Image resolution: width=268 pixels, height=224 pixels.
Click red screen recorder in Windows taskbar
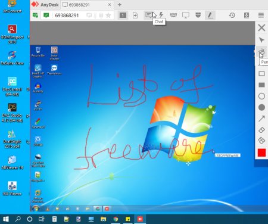click(x=140, y=219)
